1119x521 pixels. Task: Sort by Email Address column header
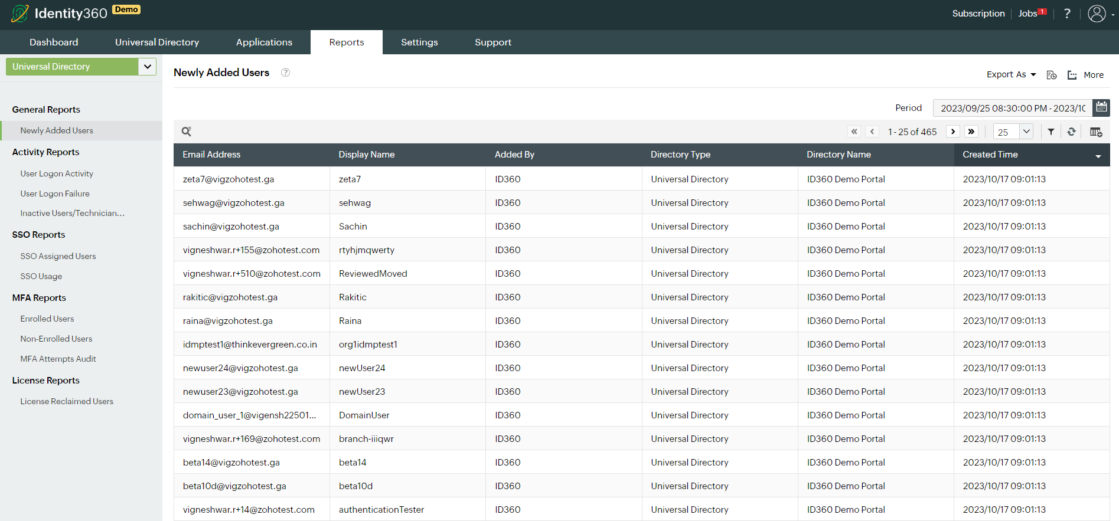[x=211, y=155]
